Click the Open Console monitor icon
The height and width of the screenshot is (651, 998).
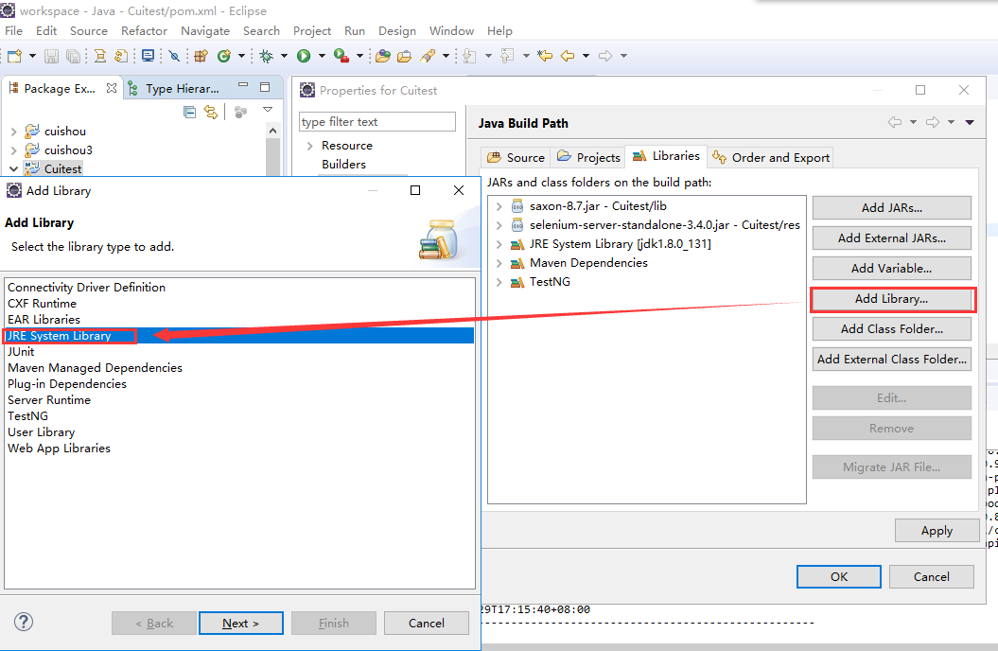(148, 56)
